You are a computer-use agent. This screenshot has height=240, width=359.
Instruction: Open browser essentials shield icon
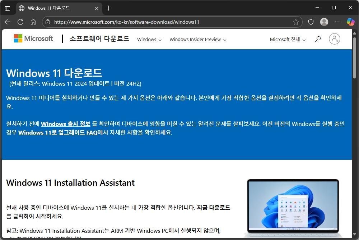pyautogui.click(x=311, y=22)
